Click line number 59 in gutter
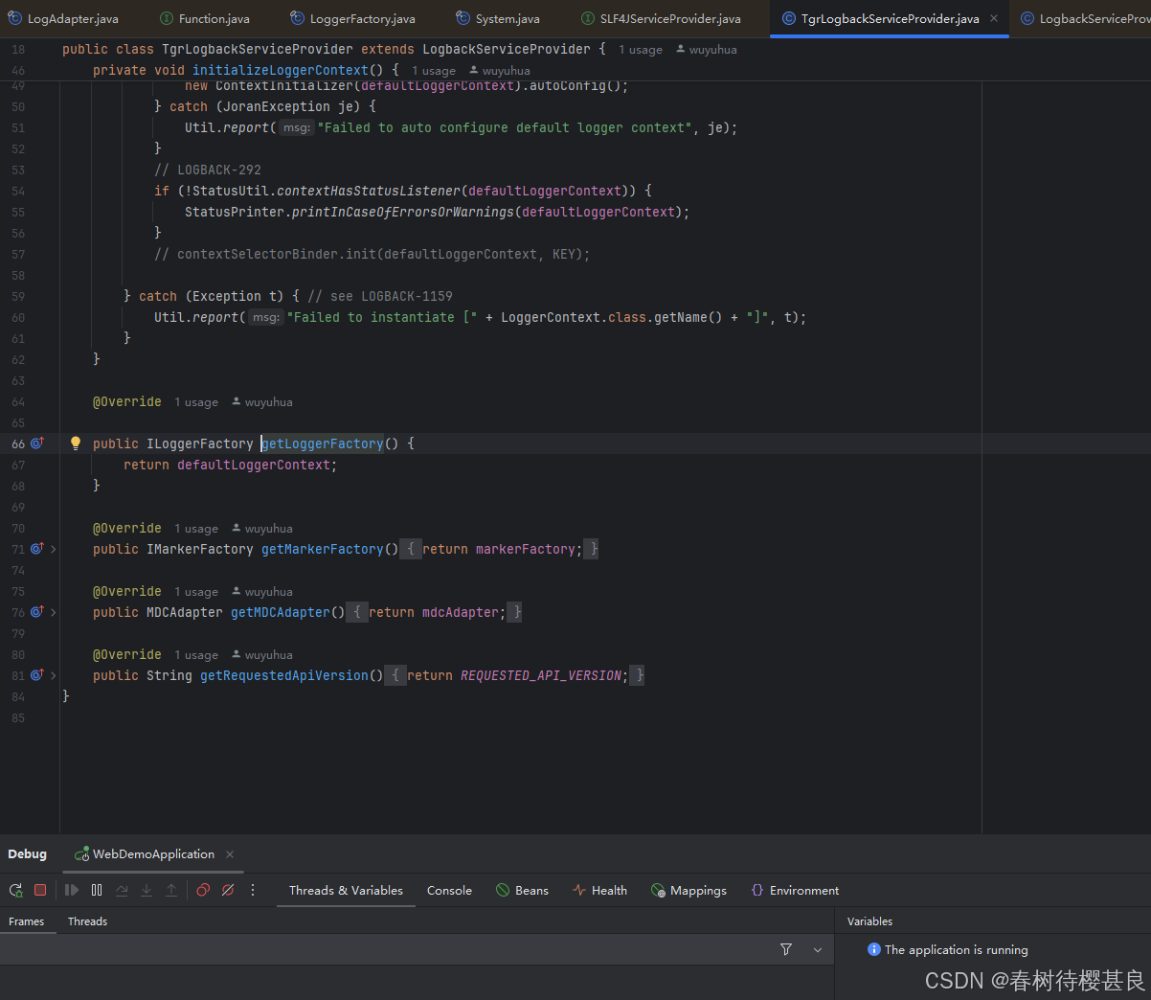Screen dimensions: 1151x1000 tap(19, 296)
